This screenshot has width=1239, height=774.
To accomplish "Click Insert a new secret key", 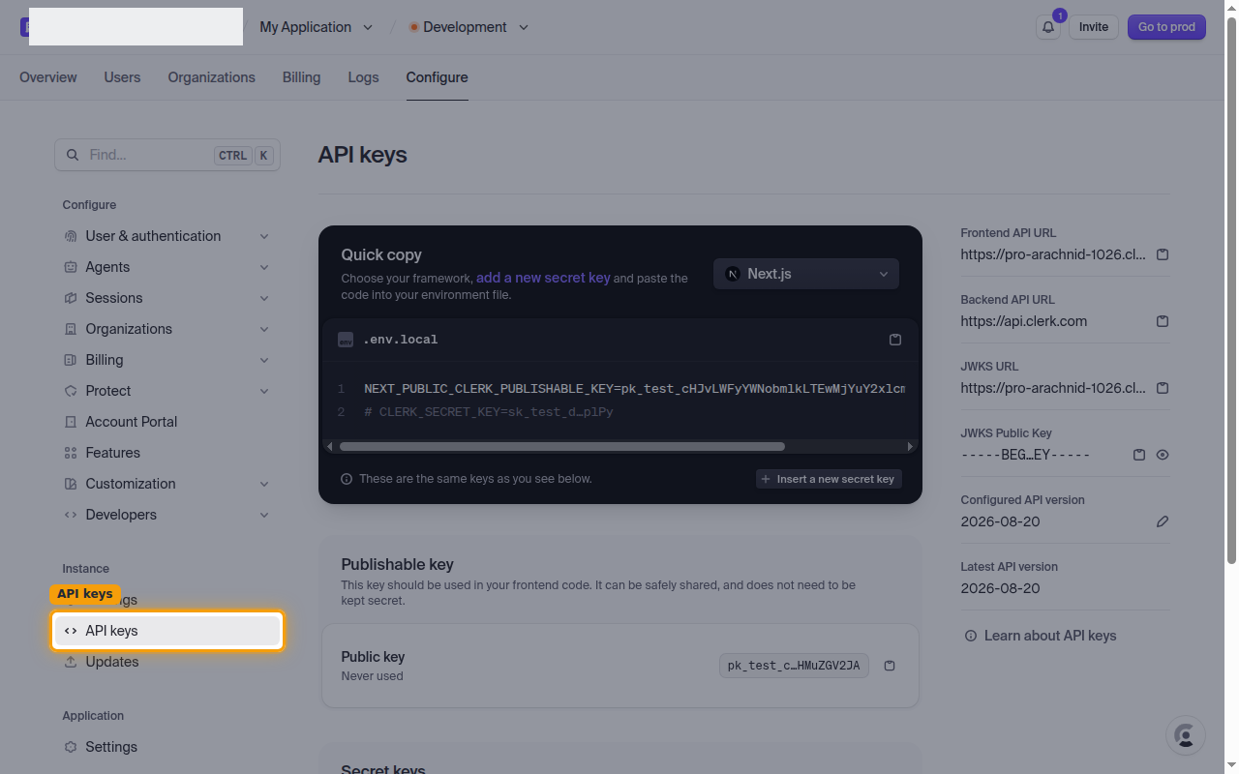I will point(829,479).
